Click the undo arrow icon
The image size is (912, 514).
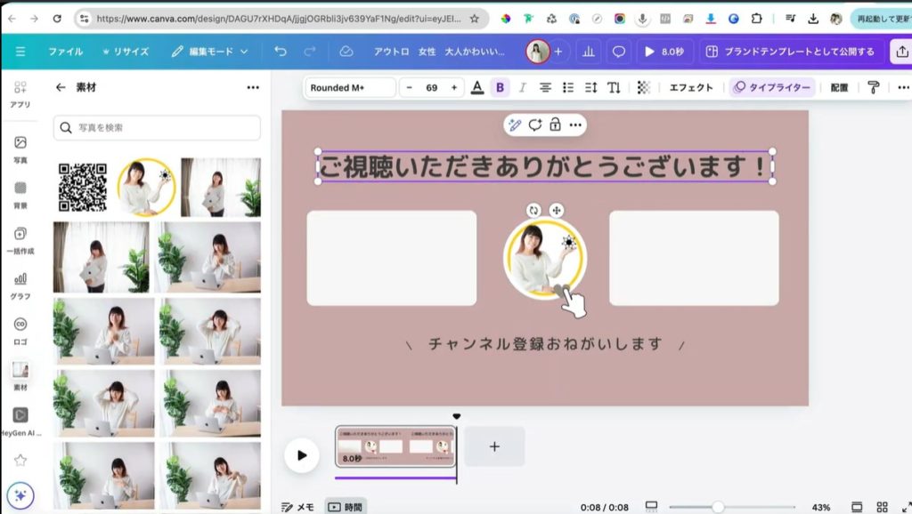[x=281, y=52]
